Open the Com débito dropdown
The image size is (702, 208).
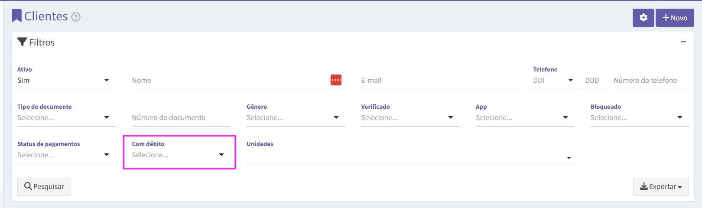181,155
